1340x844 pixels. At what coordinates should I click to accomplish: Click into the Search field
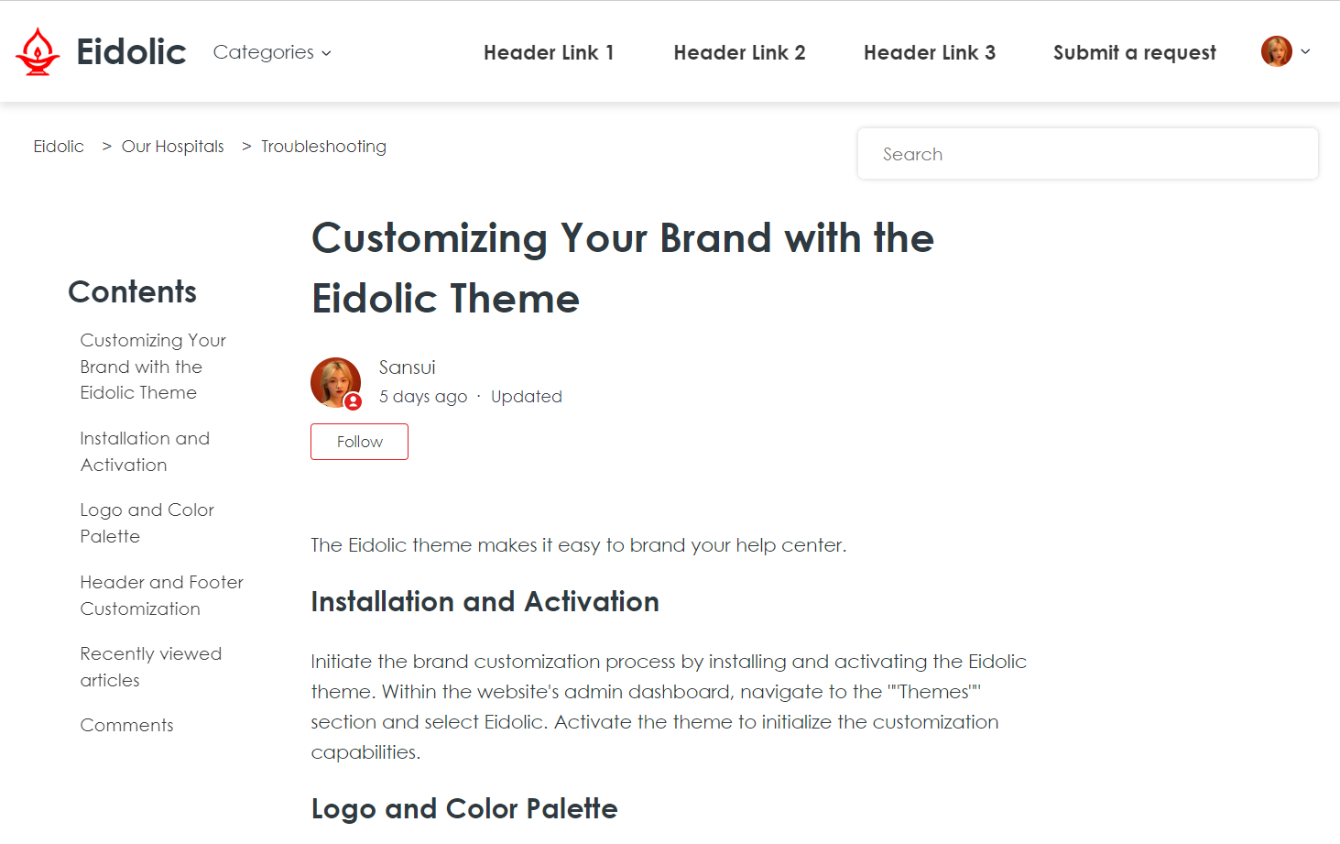pos(1087,154)
